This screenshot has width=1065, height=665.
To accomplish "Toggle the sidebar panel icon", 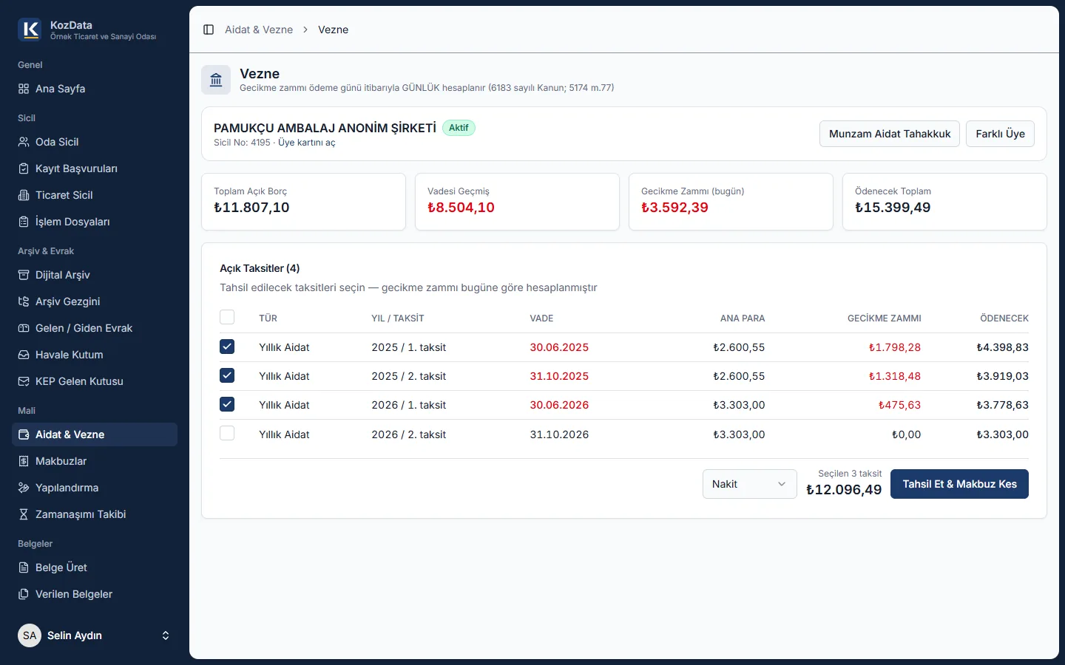I will [x=209, y=30].
